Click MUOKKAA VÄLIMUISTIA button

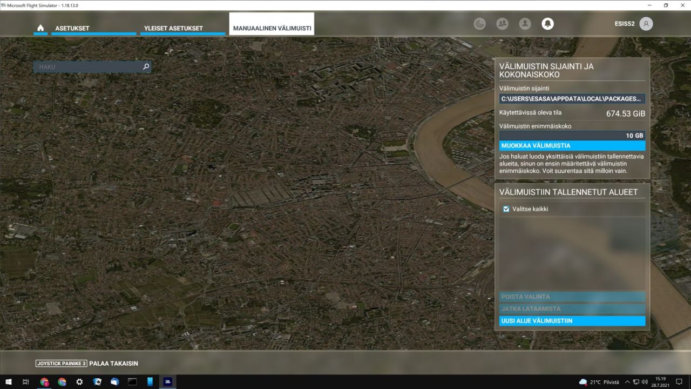point(572,146)
